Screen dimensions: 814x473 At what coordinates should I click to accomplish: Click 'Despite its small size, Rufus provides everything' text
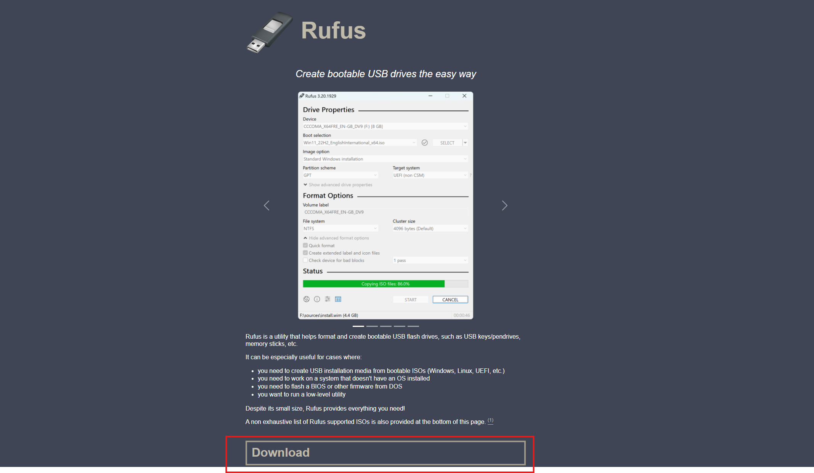(325, 408)
